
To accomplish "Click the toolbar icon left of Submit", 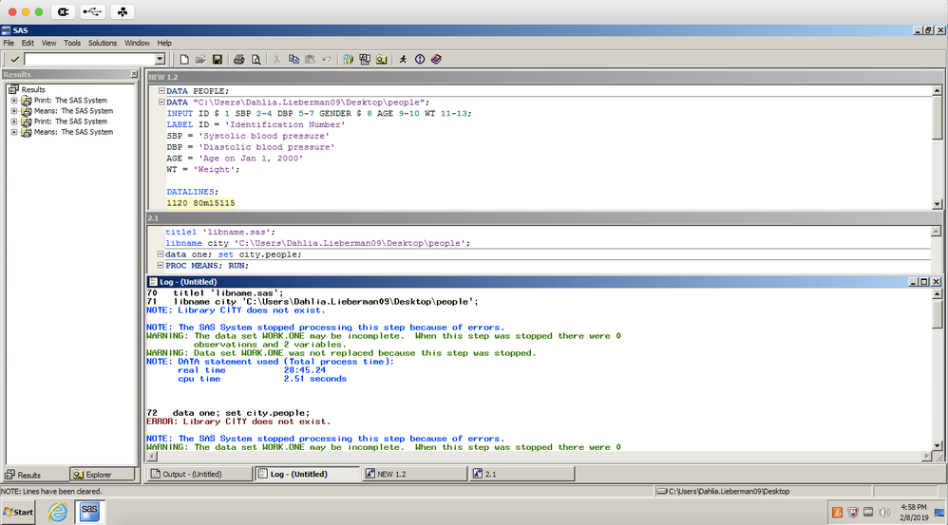I will point(382,59).
